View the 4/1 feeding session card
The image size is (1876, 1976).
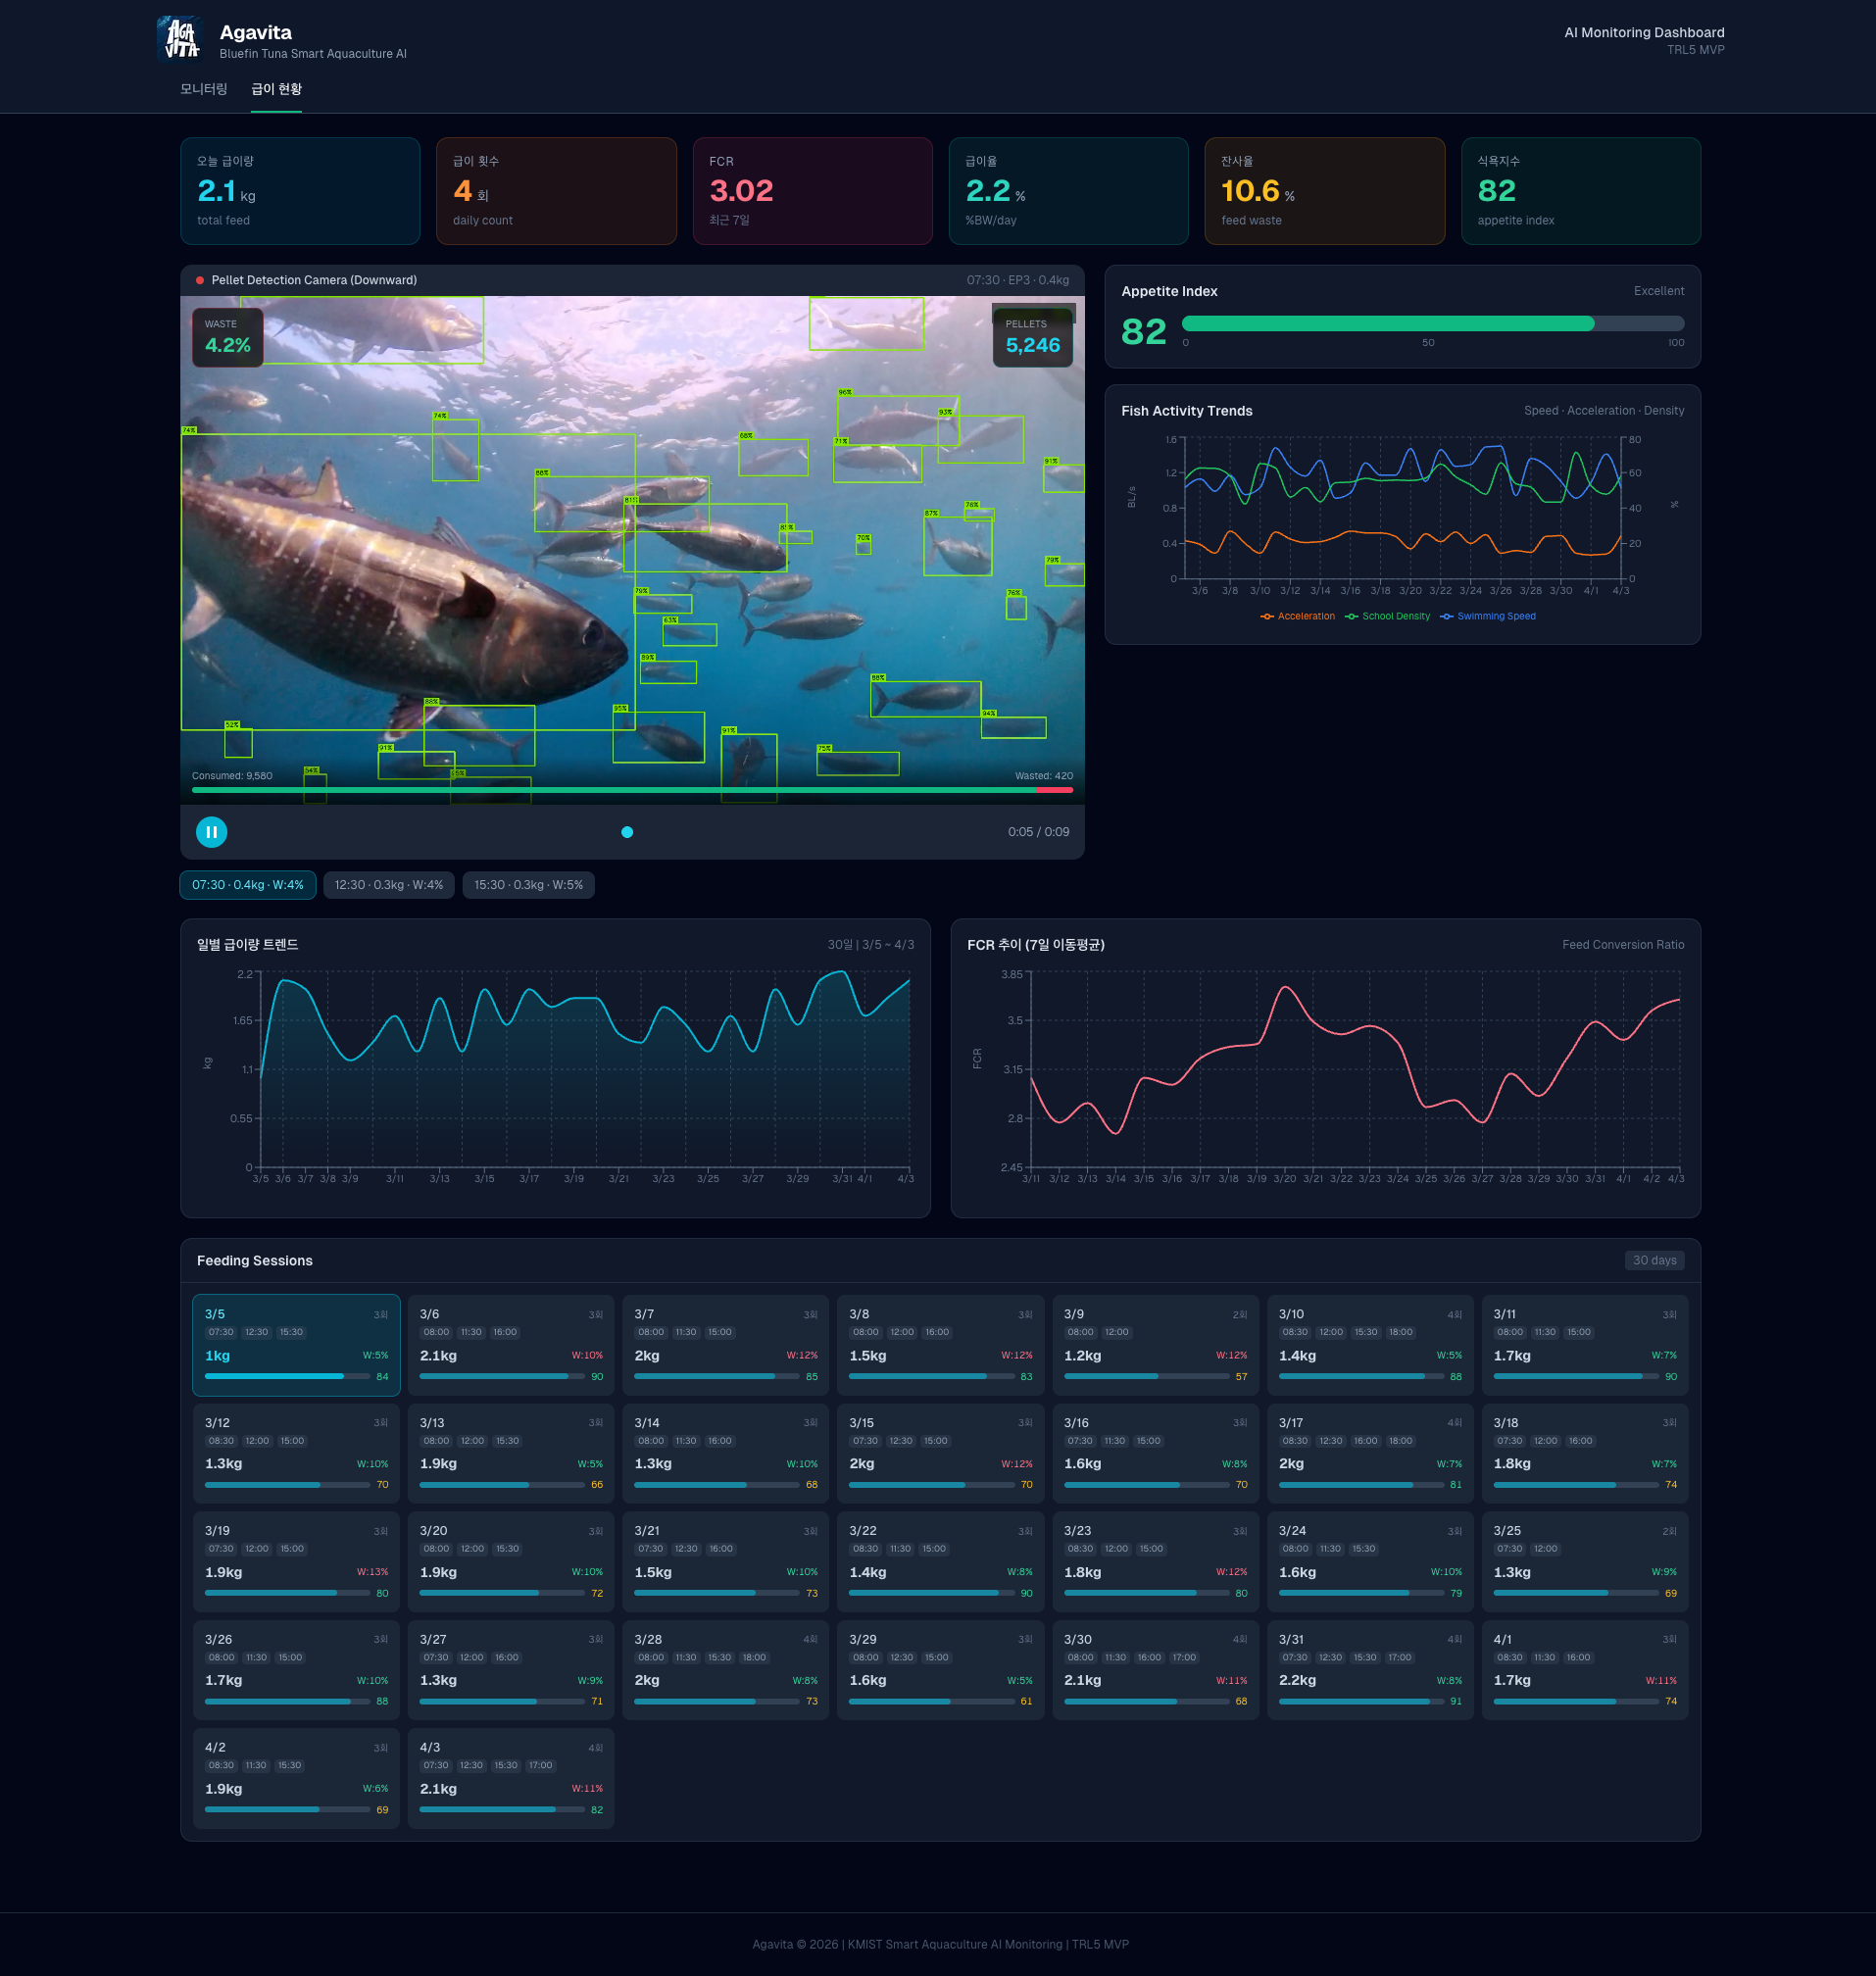tap(1584, 1670)
